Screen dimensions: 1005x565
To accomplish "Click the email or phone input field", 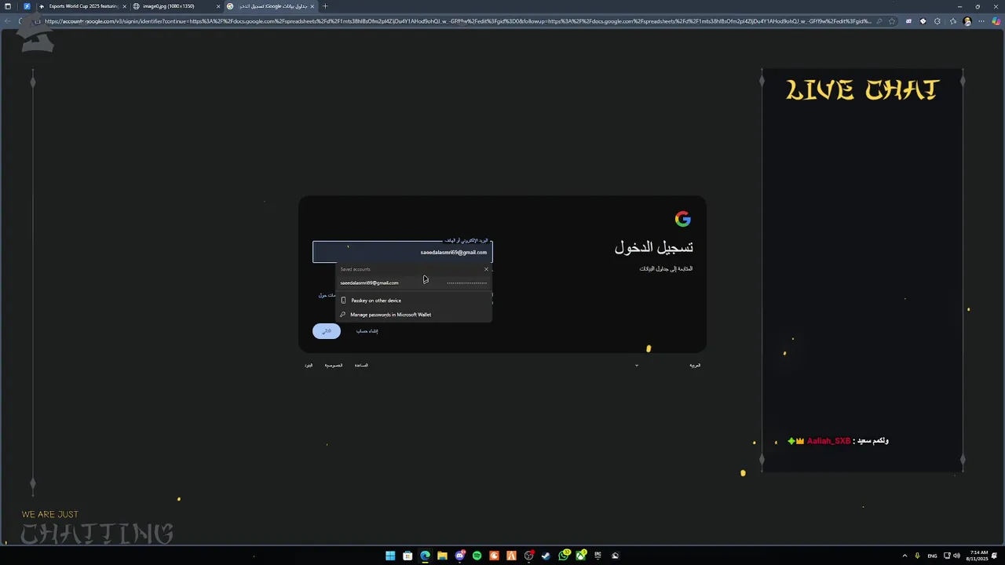I will (x=403, y=252).
